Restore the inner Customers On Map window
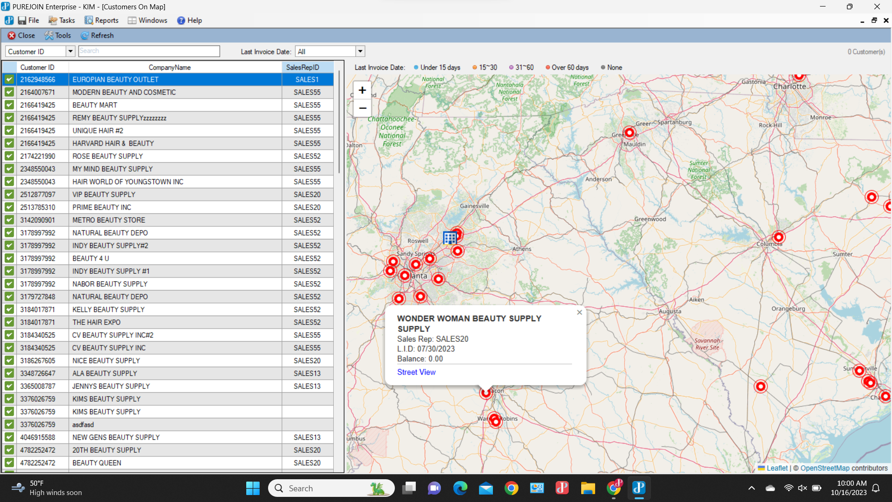 [874, 20]
